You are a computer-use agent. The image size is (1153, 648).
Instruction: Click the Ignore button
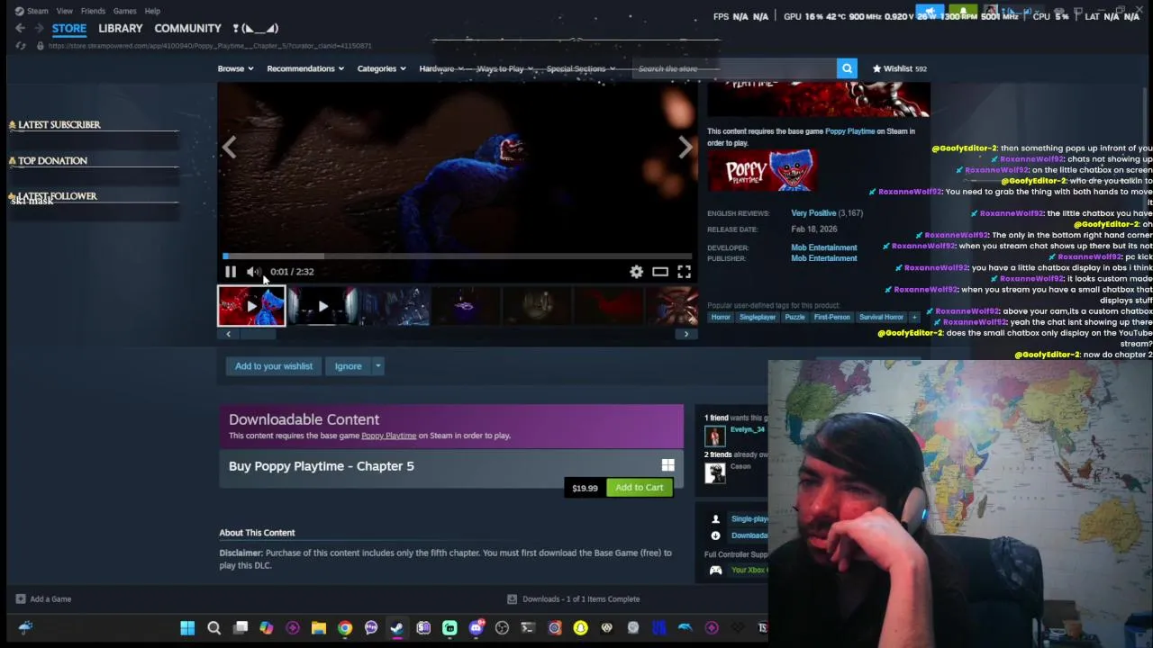pos(348,366)
